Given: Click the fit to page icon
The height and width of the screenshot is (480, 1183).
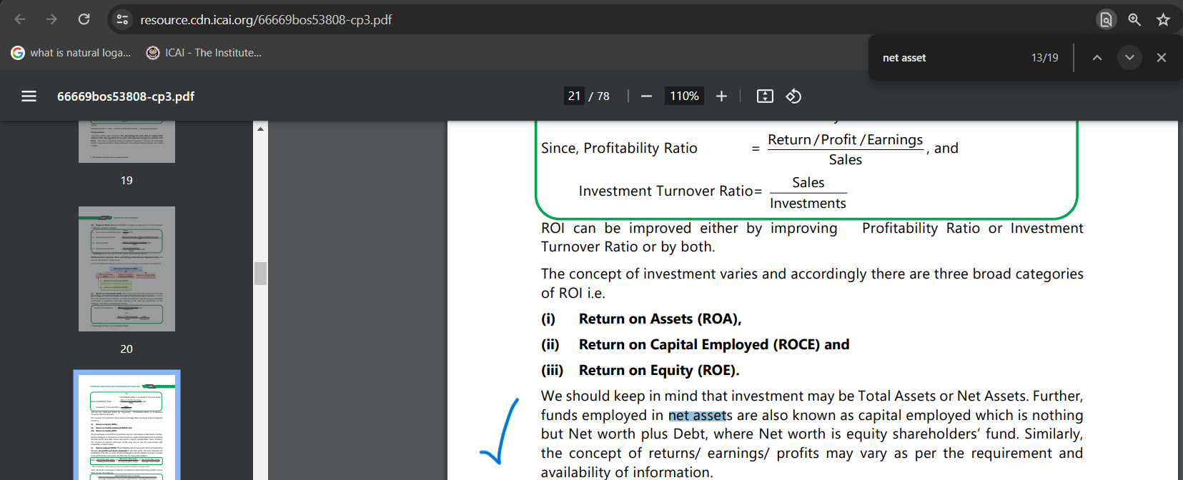Looking at the screenshot, I should 765,96.
